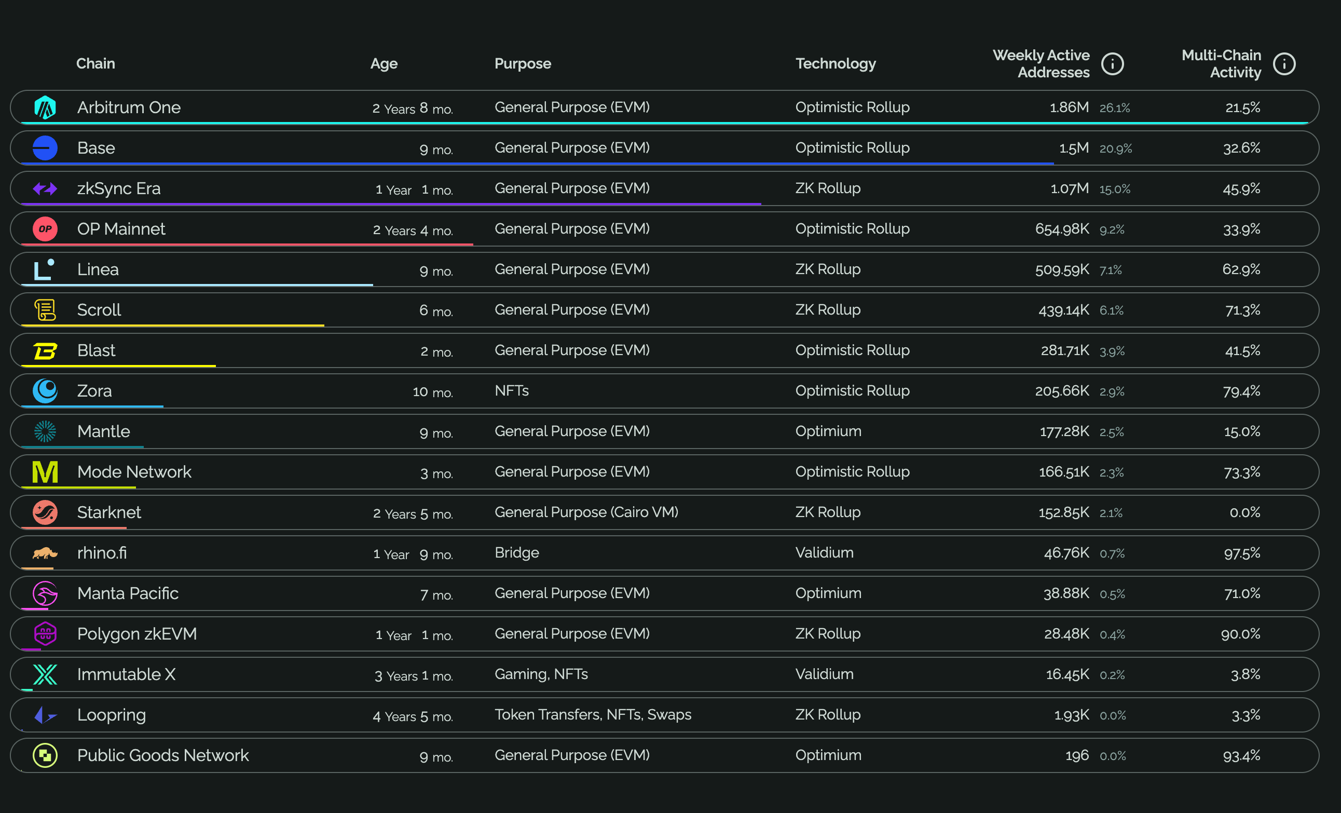Click the rhino.fi rhino logo
Viewport: 1341px width, 813px height.
(45, 553)
